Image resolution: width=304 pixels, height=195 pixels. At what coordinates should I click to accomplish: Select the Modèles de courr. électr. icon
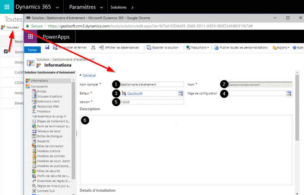(34, 161)
